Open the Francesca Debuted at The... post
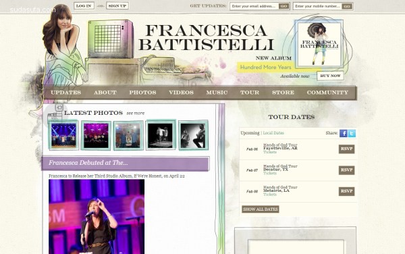 tap(88, 163)
